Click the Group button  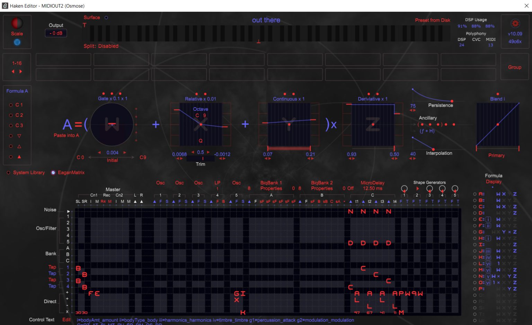tap(515, 67)
